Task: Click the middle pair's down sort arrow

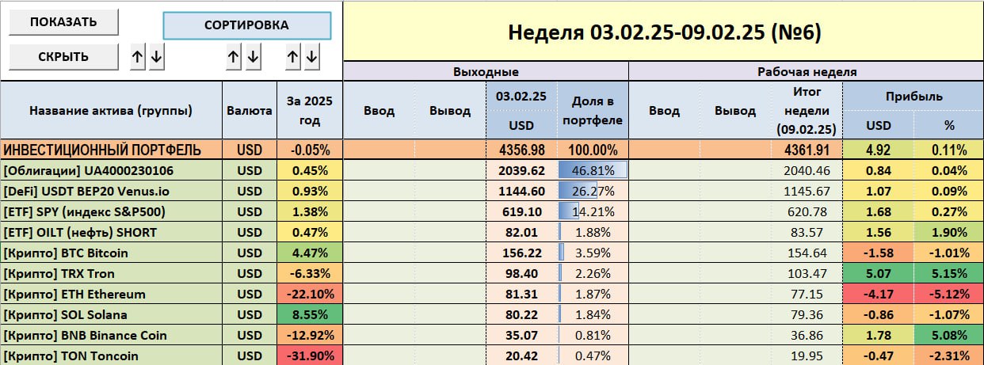Action: (x=253, y=57)
